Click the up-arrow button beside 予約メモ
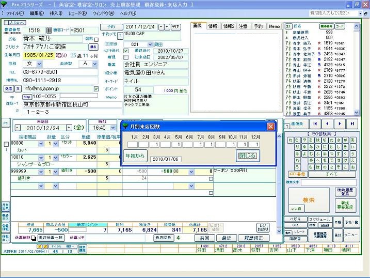 pyautogui.click(x=120, y=36)
